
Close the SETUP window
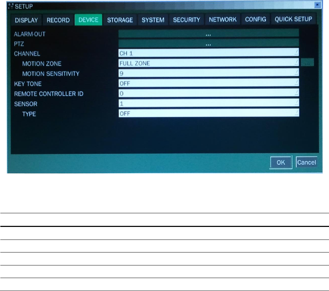point(317,5)
